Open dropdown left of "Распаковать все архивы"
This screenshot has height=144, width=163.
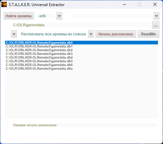(x=14, y=34)
